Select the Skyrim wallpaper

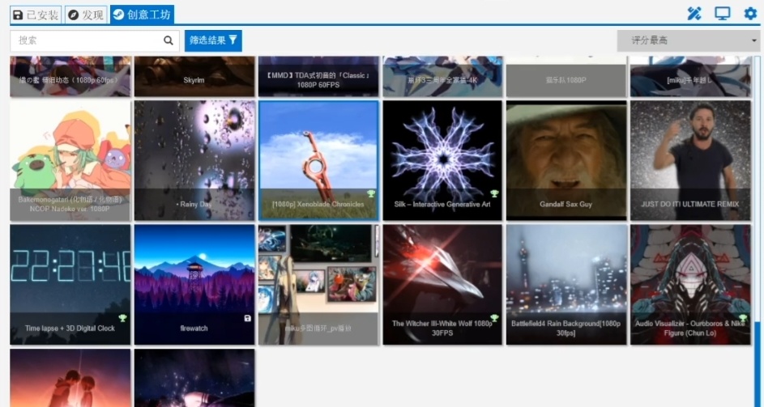(194, 76)
